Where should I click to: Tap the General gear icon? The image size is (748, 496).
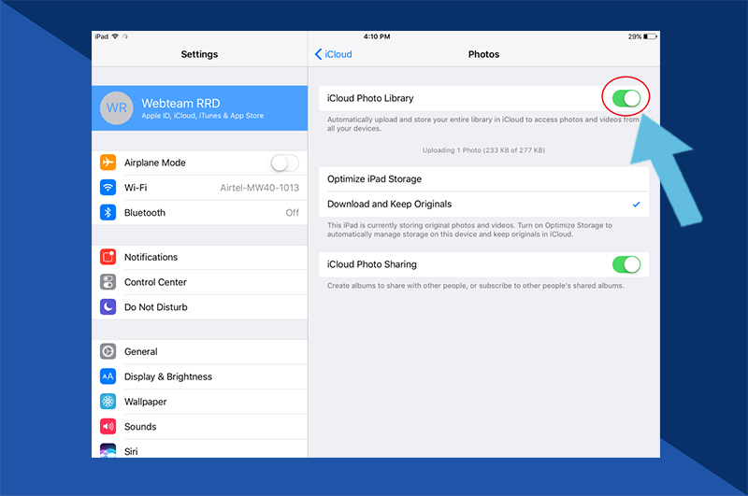click(x=108, y=351)
